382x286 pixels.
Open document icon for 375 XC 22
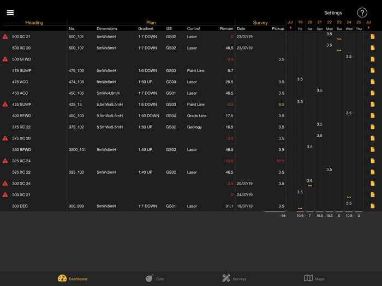(373, 127)
